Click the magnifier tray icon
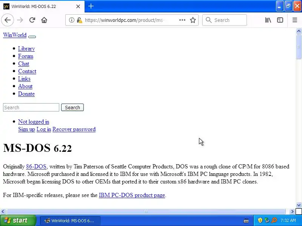 pos(274,220)
